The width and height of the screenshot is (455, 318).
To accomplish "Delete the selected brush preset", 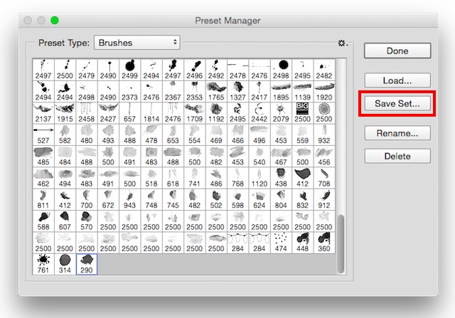I will (x=397, y=156).
